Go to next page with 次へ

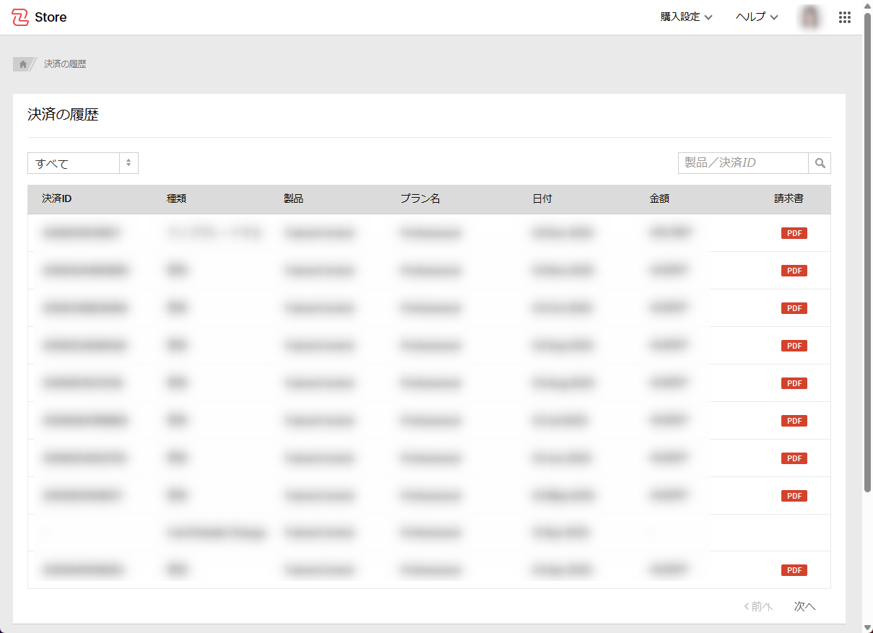click(804, 606)
